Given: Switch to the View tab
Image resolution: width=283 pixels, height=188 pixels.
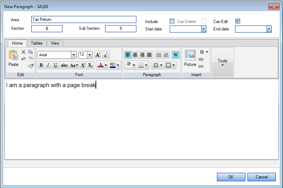Looking at the screenshot, I should [x=55, y=43].
